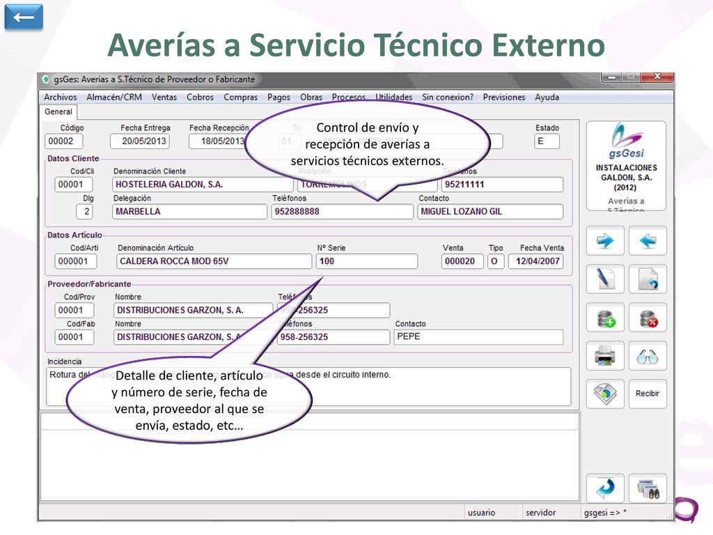The image size is (713, 535).
Task: Open the Archivos menu
Action: coord(60,97)
